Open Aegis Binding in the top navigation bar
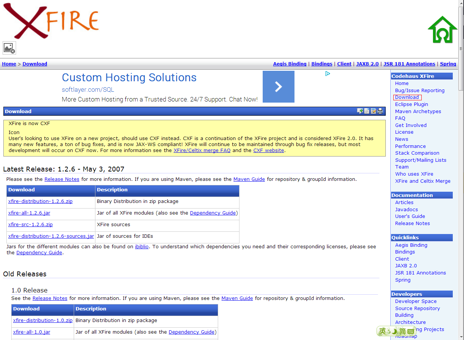This screenshot has height=340, width=464. [290, 64]
